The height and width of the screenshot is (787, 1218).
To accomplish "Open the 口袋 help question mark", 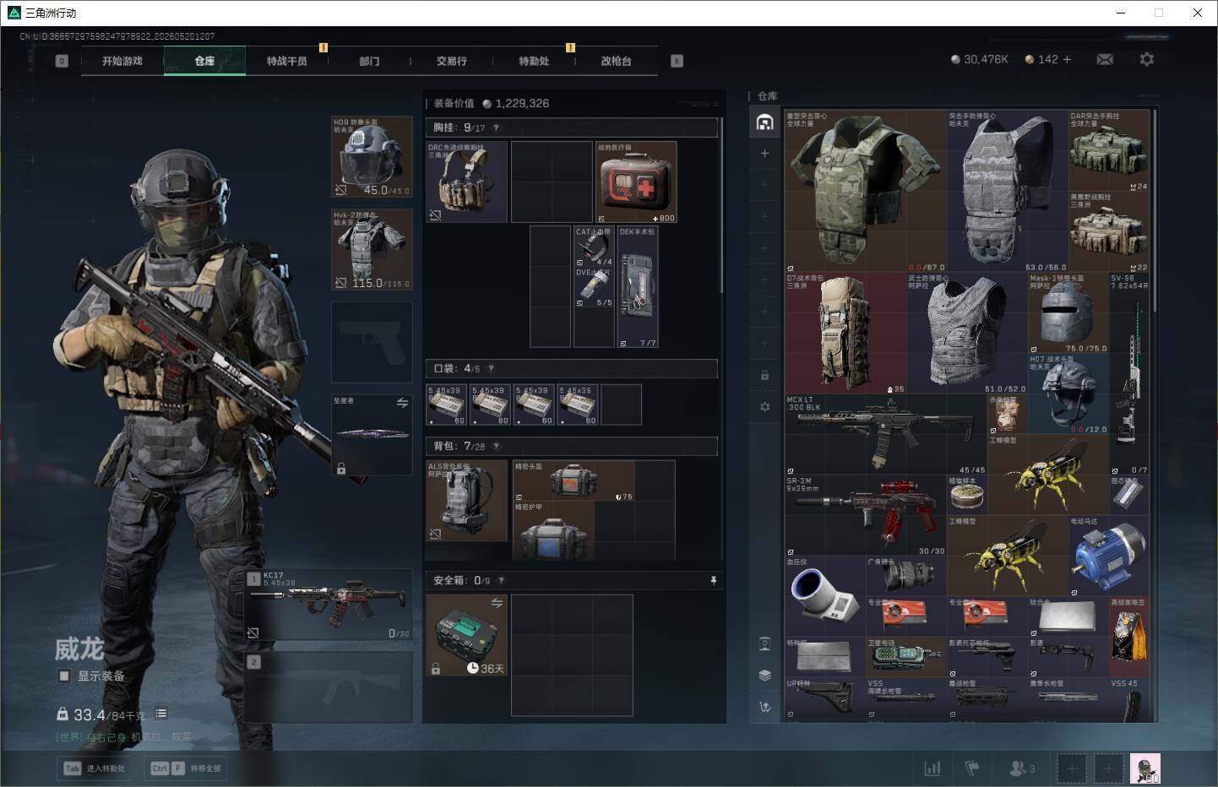I will (491, 368).
